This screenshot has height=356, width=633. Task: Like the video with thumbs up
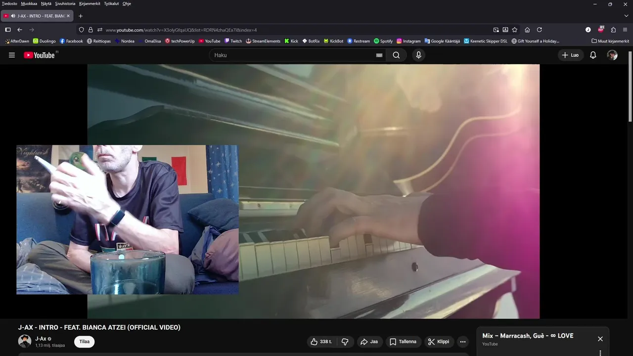[x=321, y=342]
